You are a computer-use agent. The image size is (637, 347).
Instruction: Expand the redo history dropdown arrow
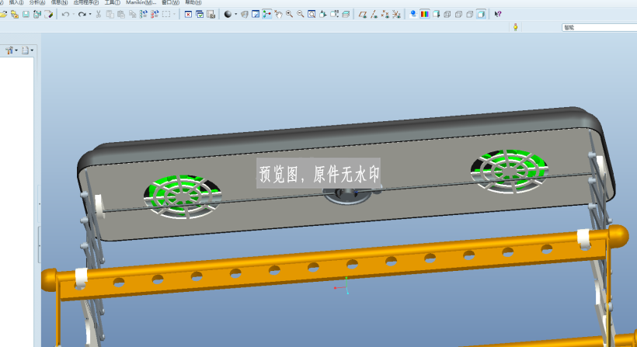coord(90,14)
